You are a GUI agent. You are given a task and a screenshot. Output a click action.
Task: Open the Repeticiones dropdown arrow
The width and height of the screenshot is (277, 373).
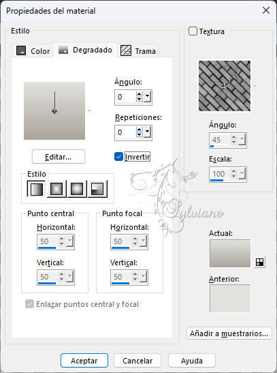click(148, 132)
